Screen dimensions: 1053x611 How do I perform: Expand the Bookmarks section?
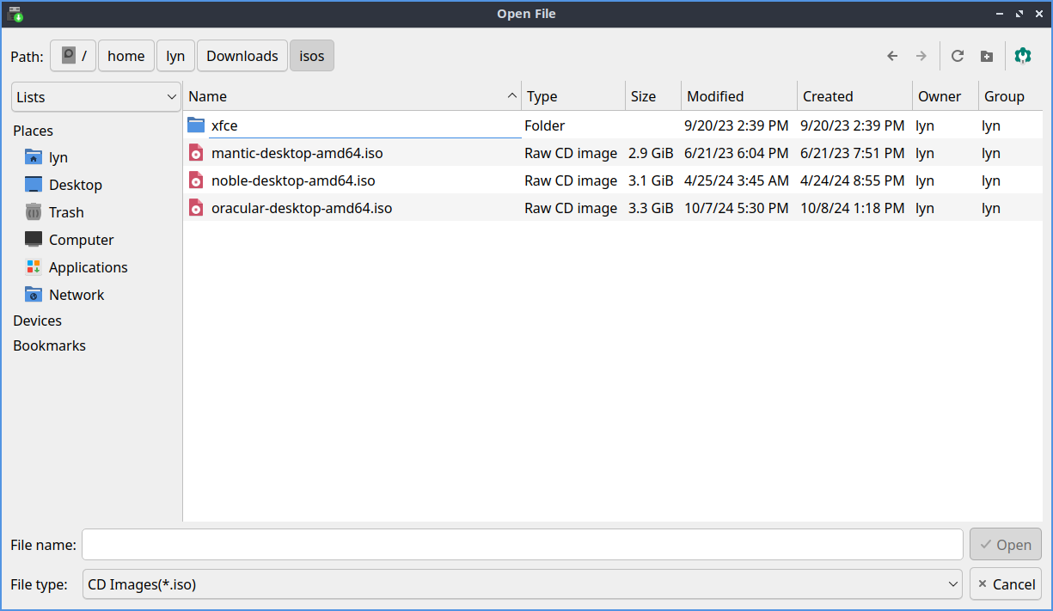[49, 345]
